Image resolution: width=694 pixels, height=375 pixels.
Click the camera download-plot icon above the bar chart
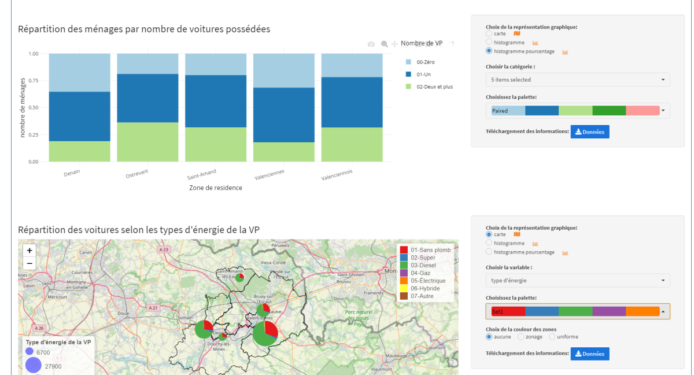(371, 44)
